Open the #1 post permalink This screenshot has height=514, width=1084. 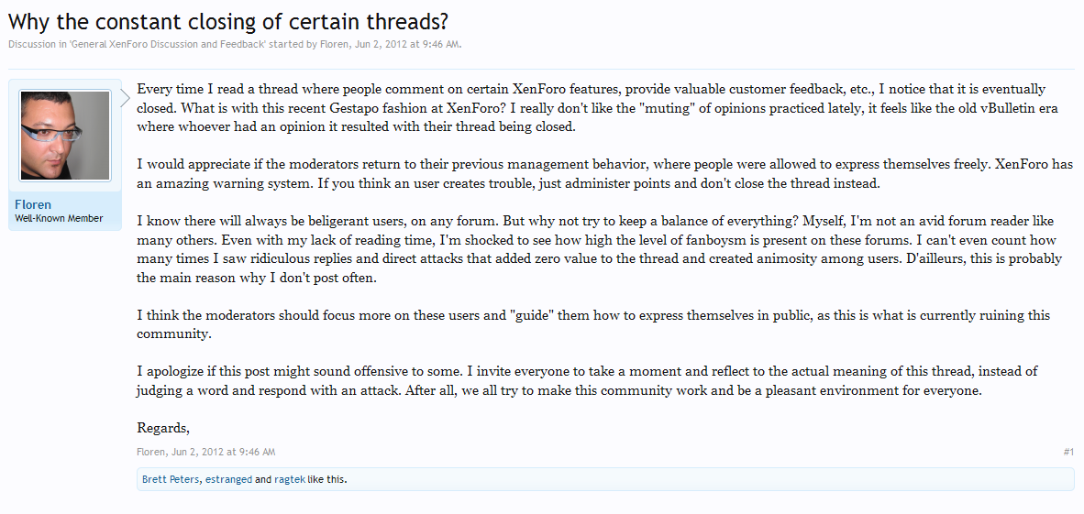1068,452
